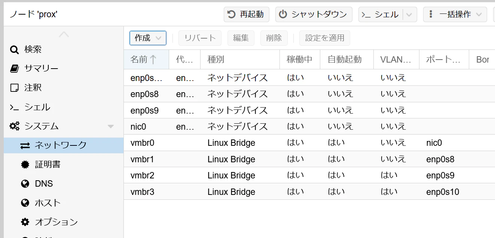Click the DNS globe icon

pyautogui.click(x=25, y=184)
